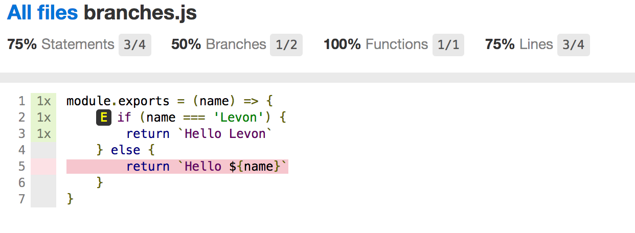Click the 1x hit count on line 3
Screen dimensions: 635x233
click(x=43, y=134)
